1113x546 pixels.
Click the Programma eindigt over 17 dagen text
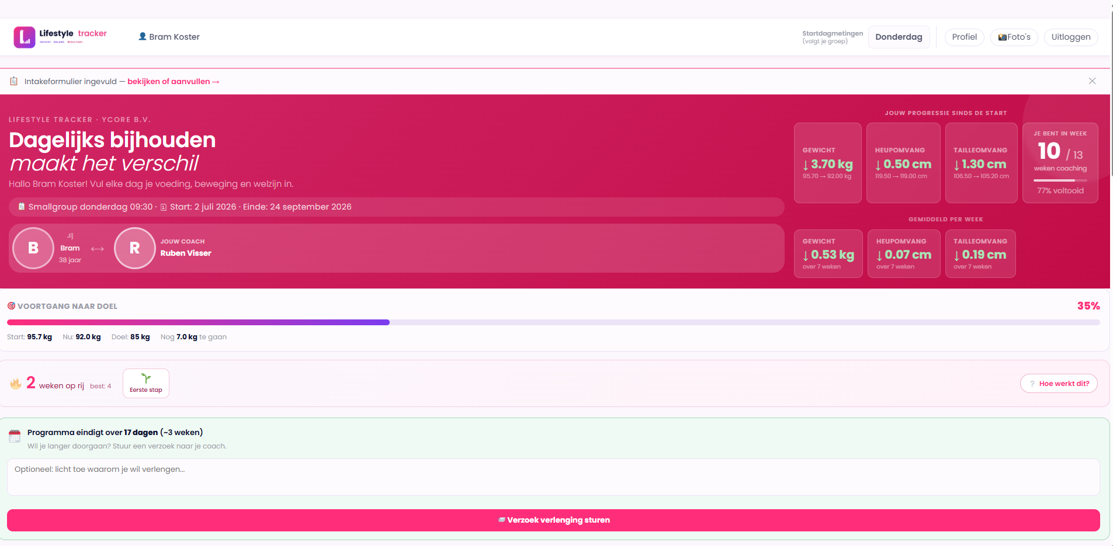pyautogui.click(x=115, y=433)
